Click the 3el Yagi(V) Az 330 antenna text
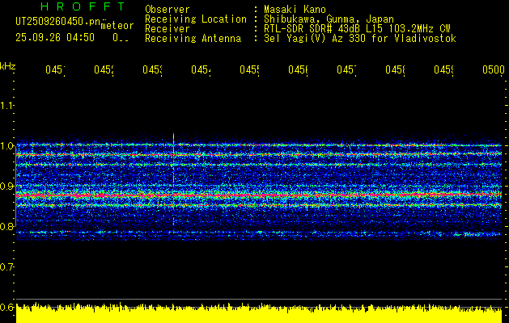Viewport: 509px width, 323px height. coord(360,39)
